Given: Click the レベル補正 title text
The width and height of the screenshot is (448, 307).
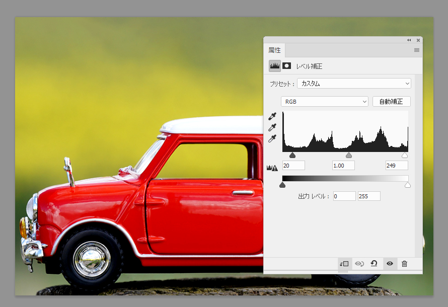Looking at the screenshot, I should pyautogui.click(x=309, y=66).
